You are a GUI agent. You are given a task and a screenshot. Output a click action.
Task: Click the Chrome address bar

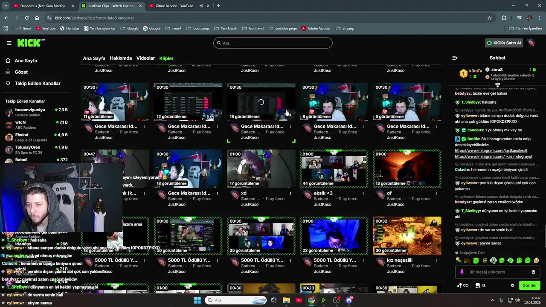269,18
